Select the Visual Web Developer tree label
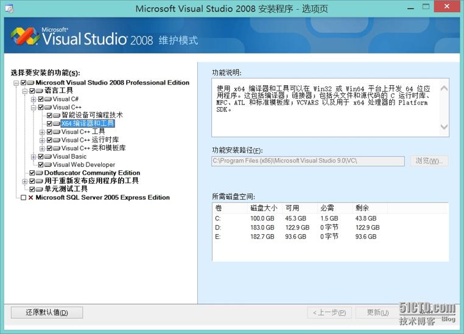Screen dimensions: 464x334 pyautogui.click(x=84, y=165)
